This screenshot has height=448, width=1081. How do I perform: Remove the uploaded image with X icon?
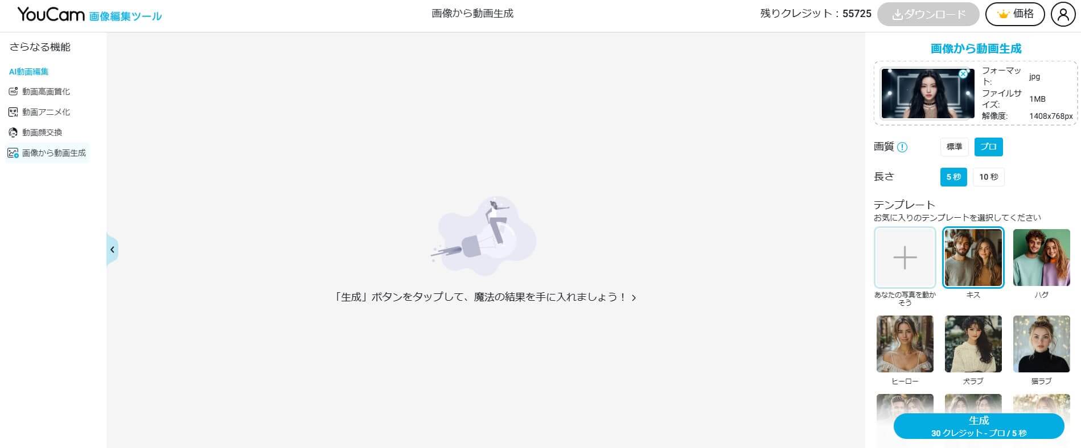(x=963, y=74)
